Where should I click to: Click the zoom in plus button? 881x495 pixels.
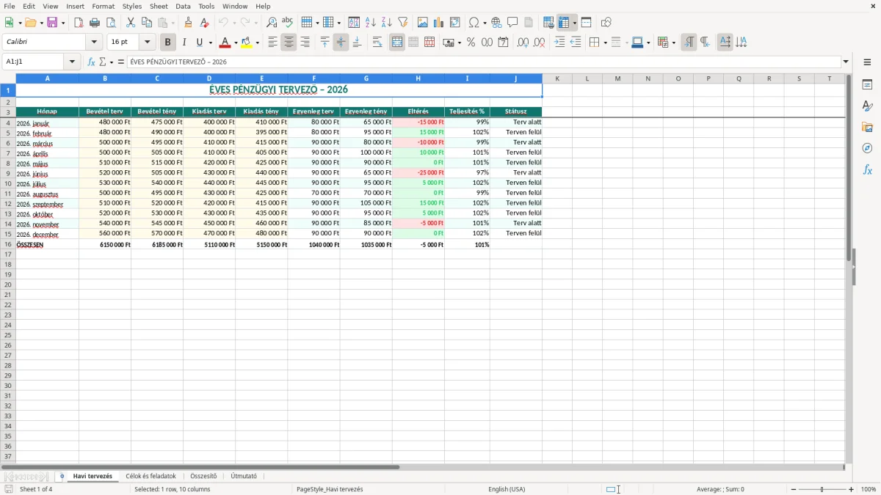(852, 489)
